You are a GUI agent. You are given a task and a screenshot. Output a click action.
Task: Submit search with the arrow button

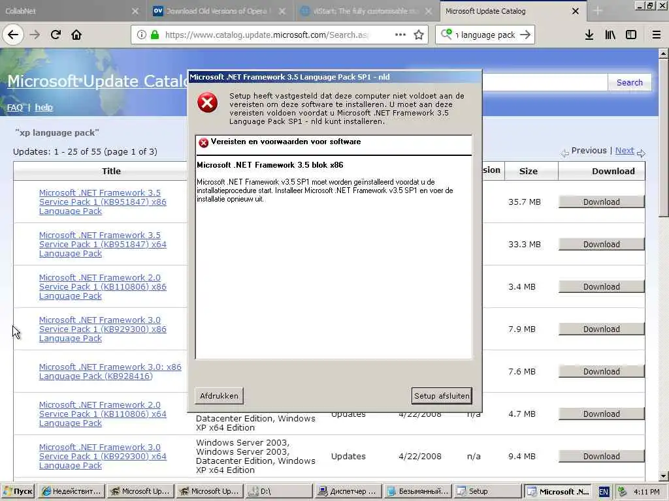[526, 35]
